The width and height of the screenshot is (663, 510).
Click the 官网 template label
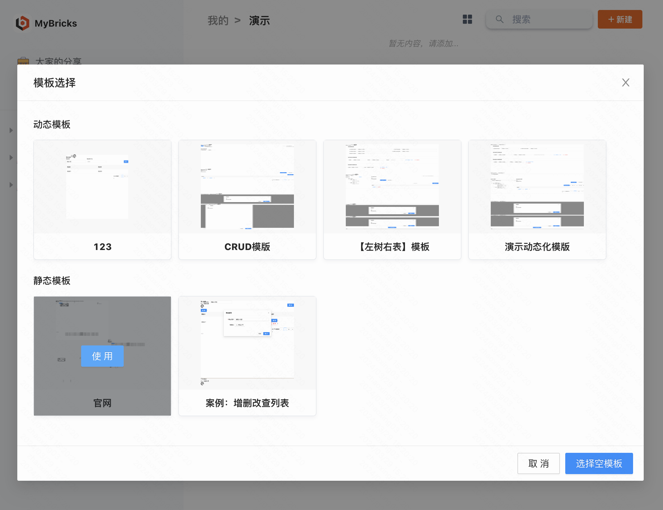102,403
